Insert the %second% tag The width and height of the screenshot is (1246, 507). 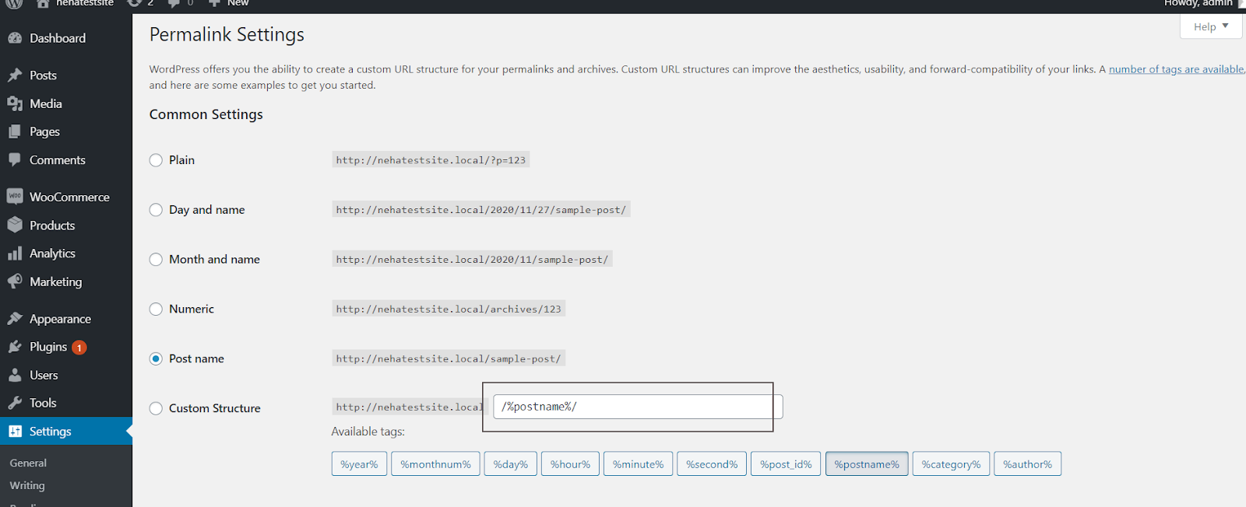coord(712,464)
